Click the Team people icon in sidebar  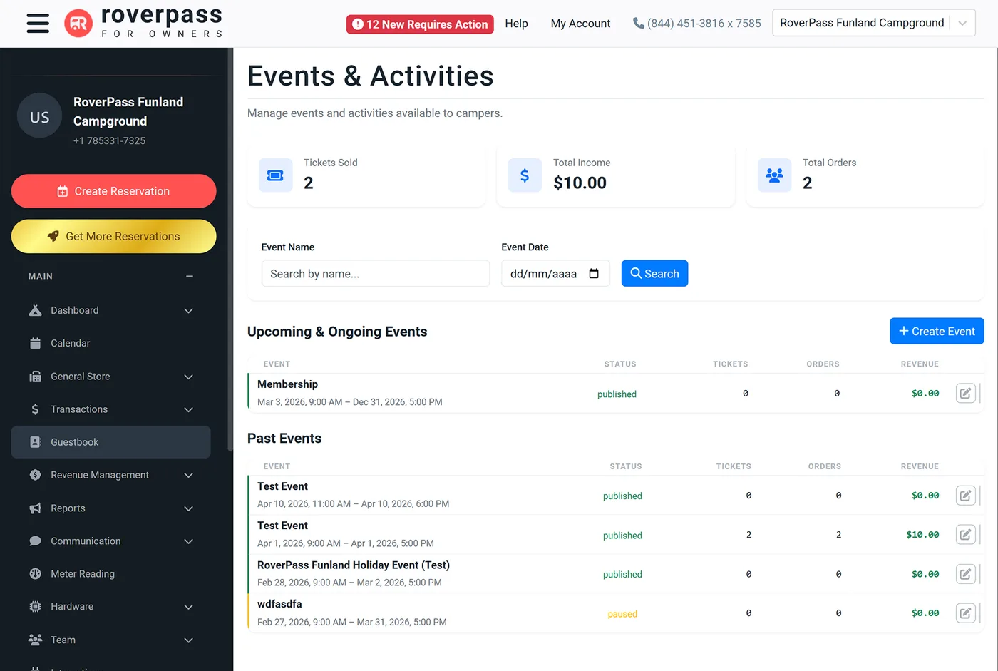pos(35,640)
